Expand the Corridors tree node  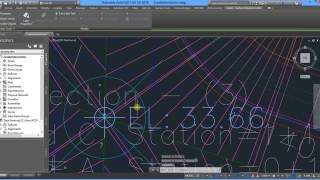click(1, 99)
